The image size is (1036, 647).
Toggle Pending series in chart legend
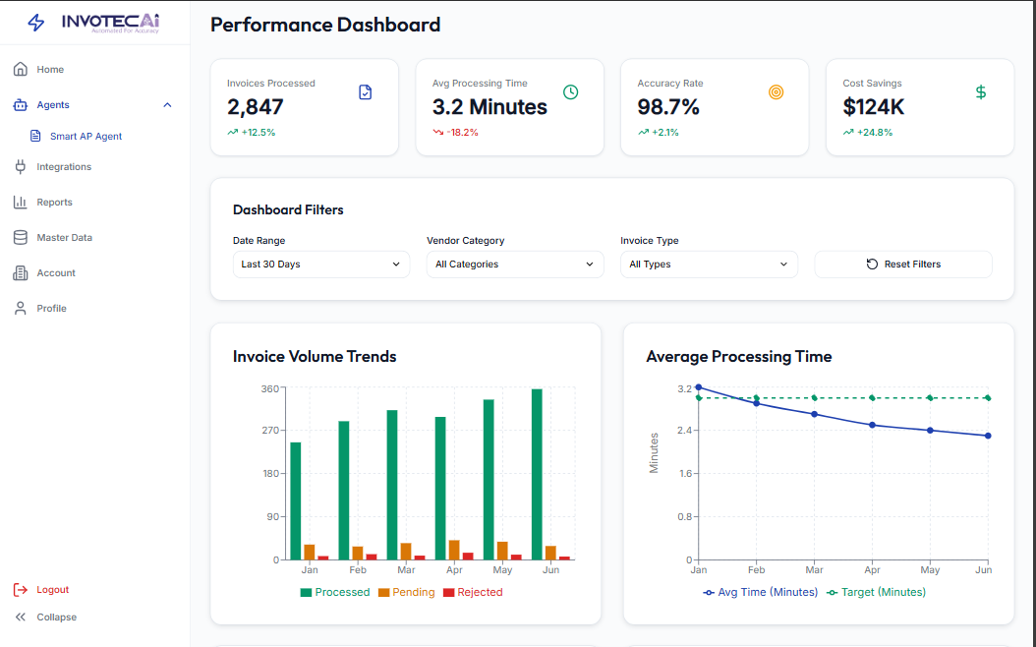coord(406,593)
